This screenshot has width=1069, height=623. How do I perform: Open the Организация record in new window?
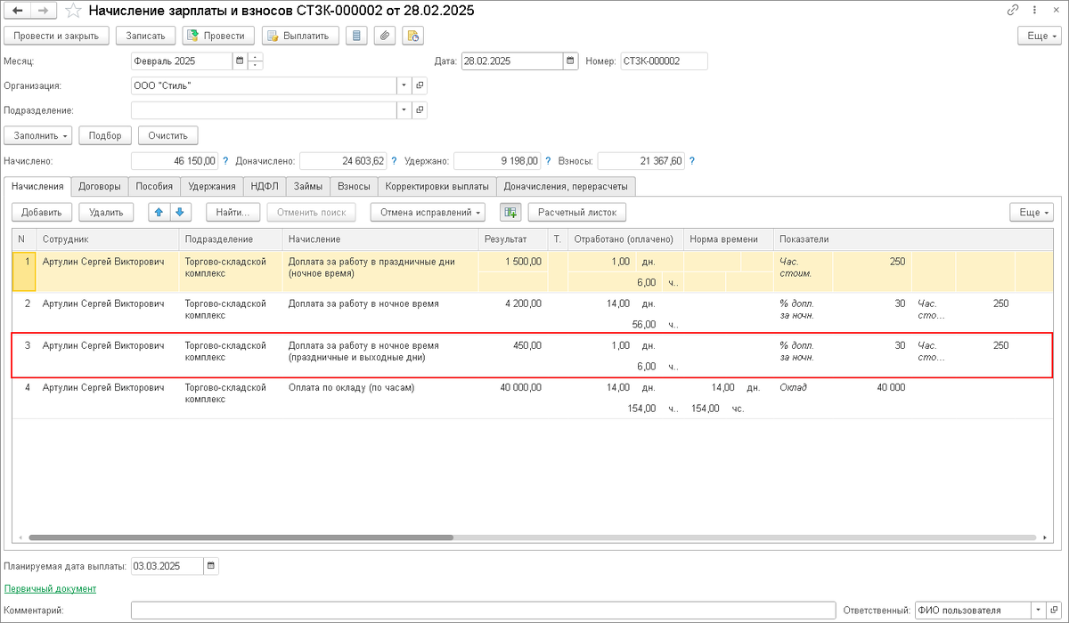[420, 85]
